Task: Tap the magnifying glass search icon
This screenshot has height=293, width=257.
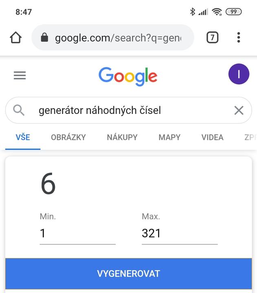Action: (x=19, y=110)
